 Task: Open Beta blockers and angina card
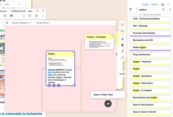click(x=150, y=98)
